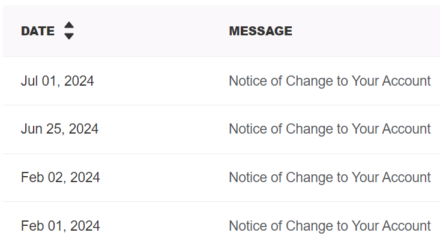Sort dates descending with the down arrow
440x245 pixels.
tap(69, 37)
